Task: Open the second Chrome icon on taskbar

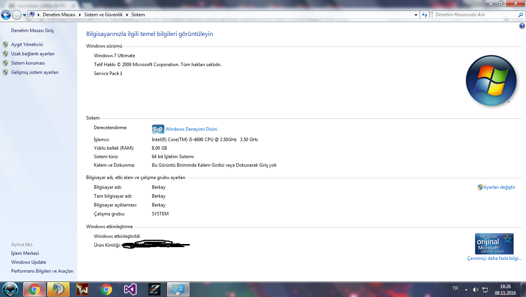Action: pyautogui.click(x=106, y=289)
